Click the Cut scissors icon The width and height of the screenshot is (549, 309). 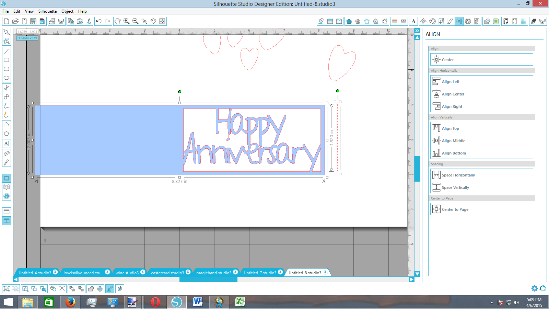click(x=89, y=21)
